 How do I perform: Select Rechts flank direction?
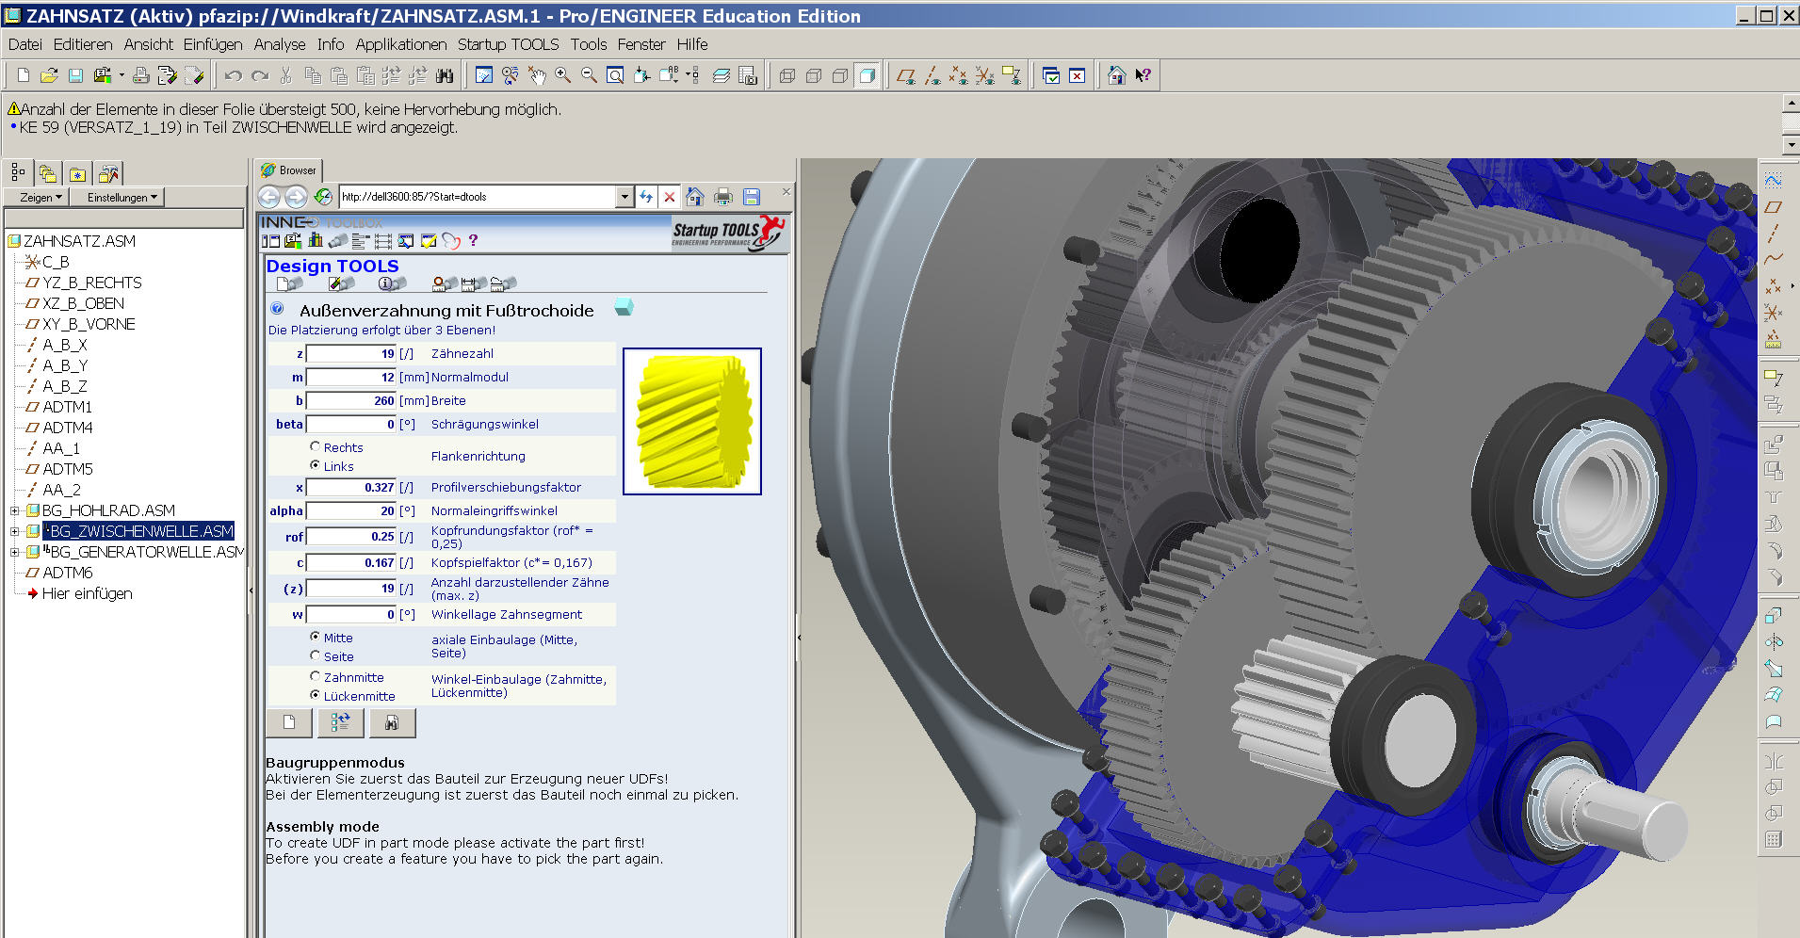pyautogui.click(x=316, y=446)
